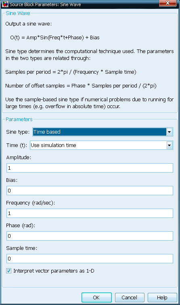The height and width of the screenshot is (305, 180).
Task: Focus the Sample time field
Action: 90,259
